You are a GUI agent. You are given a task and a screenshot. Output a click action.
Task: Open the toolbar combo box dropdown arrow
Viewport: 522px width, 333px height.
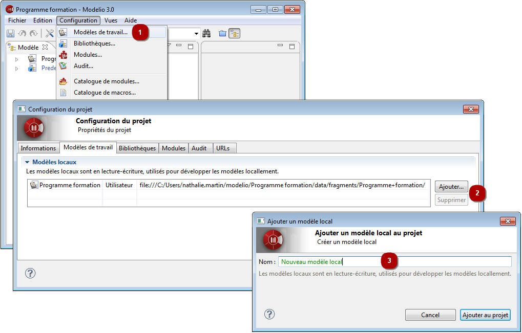[196, 34]
